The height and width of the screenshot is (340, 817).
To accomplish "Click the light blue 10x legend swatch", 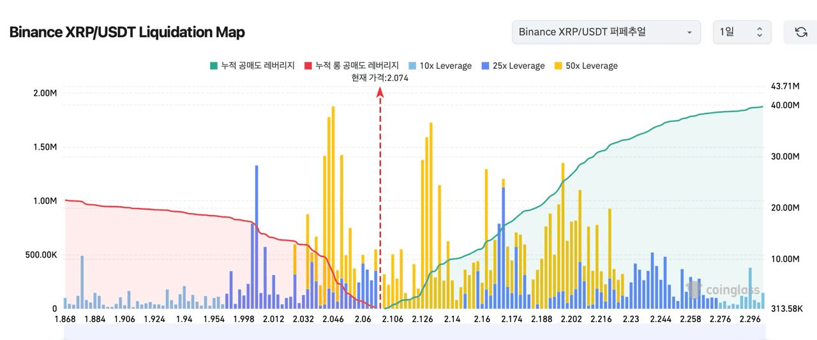I will [x=412, y=66].
